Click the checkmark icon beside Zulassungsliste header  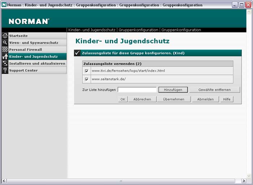coord(77,53)
